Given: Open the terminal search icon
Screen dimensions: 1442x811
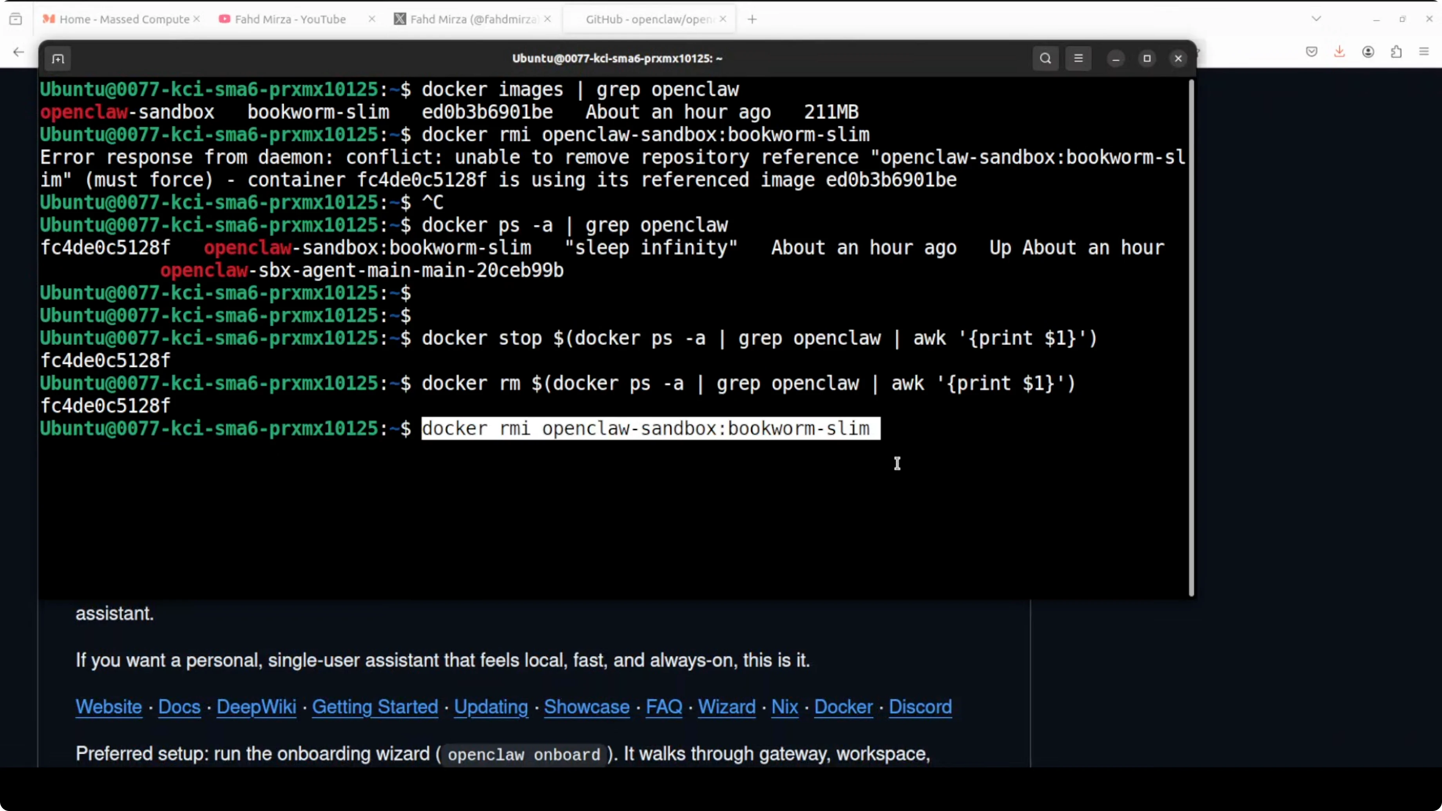Looking at the screenshot, I should [x=1045, y=58].
